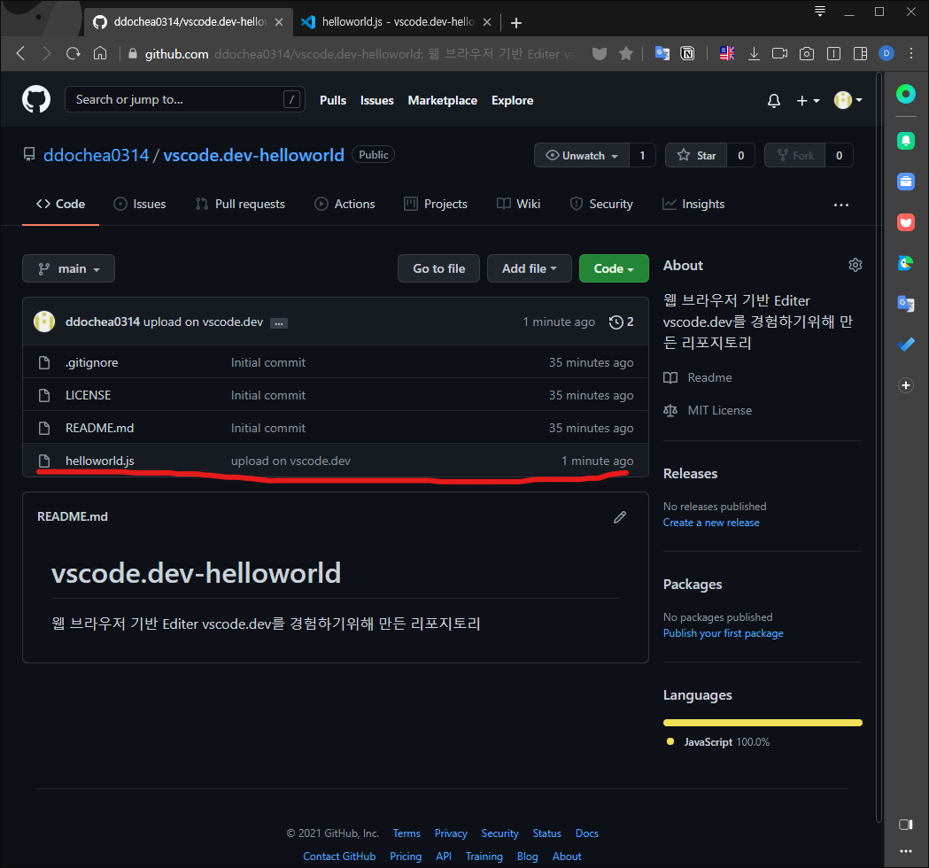
Task: Open the Security tab
Action: pyautogui.click(x=601, y=205)
